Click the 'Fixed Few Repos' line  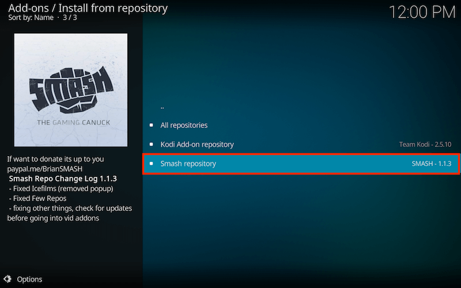click(x=37, y=198)
